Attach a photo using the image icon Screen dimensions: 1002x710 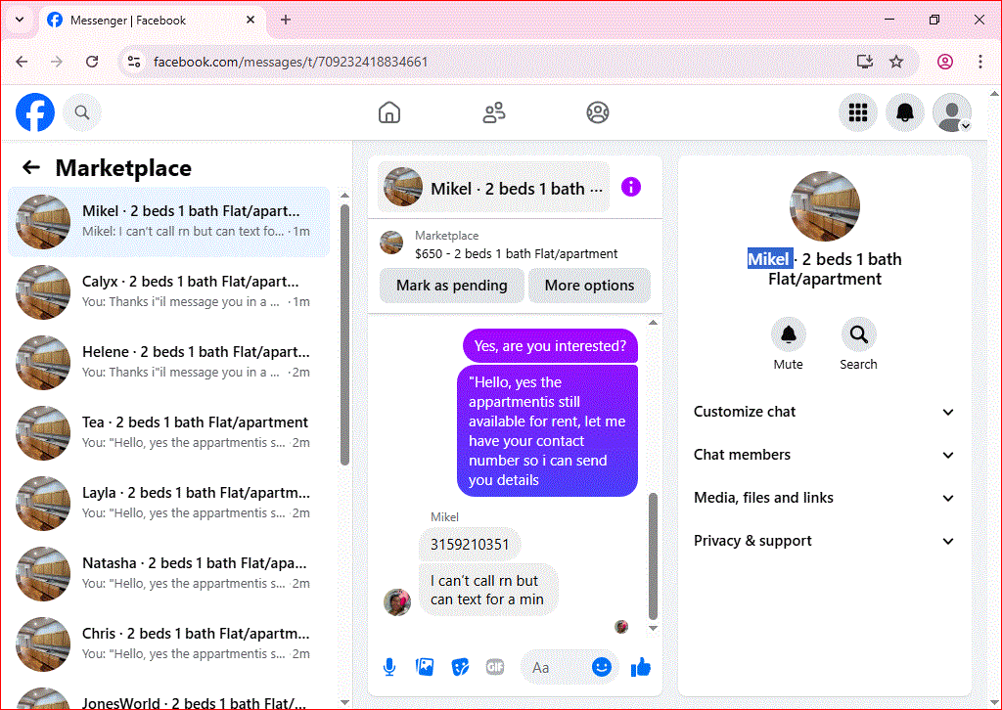[x=425, y=667]
